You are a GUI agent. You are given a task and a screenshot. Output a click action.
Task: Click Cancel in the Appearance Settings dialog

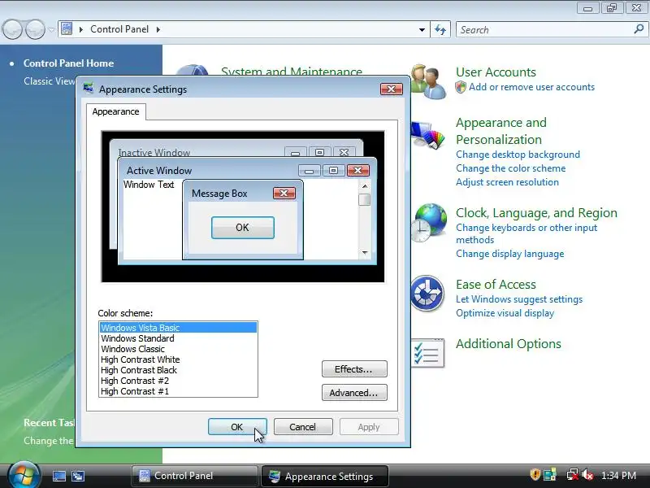pyautogui.click(x=302, y=427)
